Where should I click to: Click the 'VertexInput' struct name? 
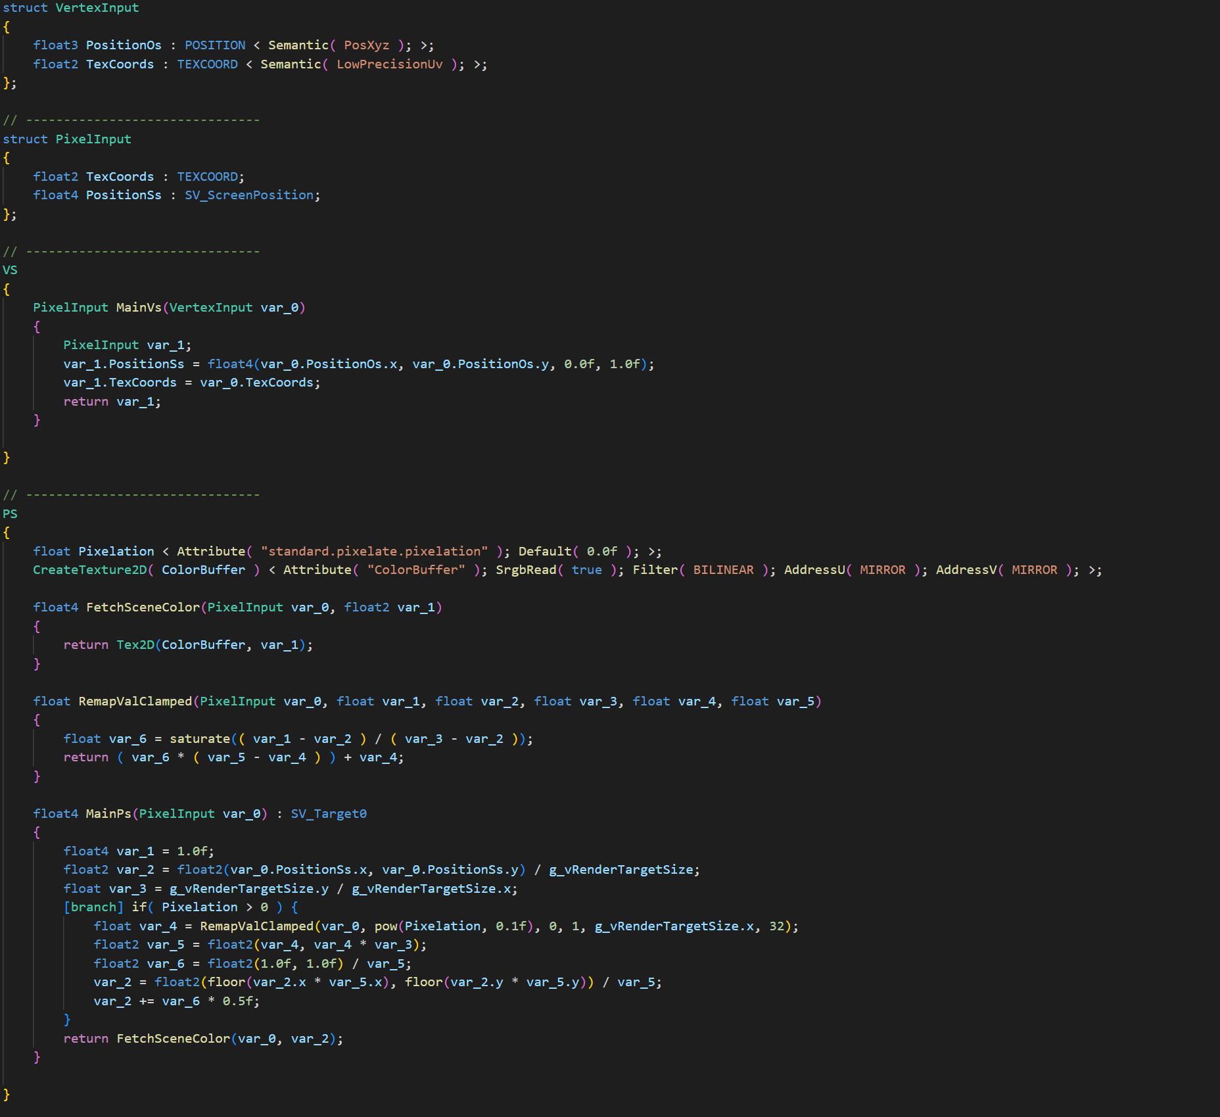click(97, 8)
